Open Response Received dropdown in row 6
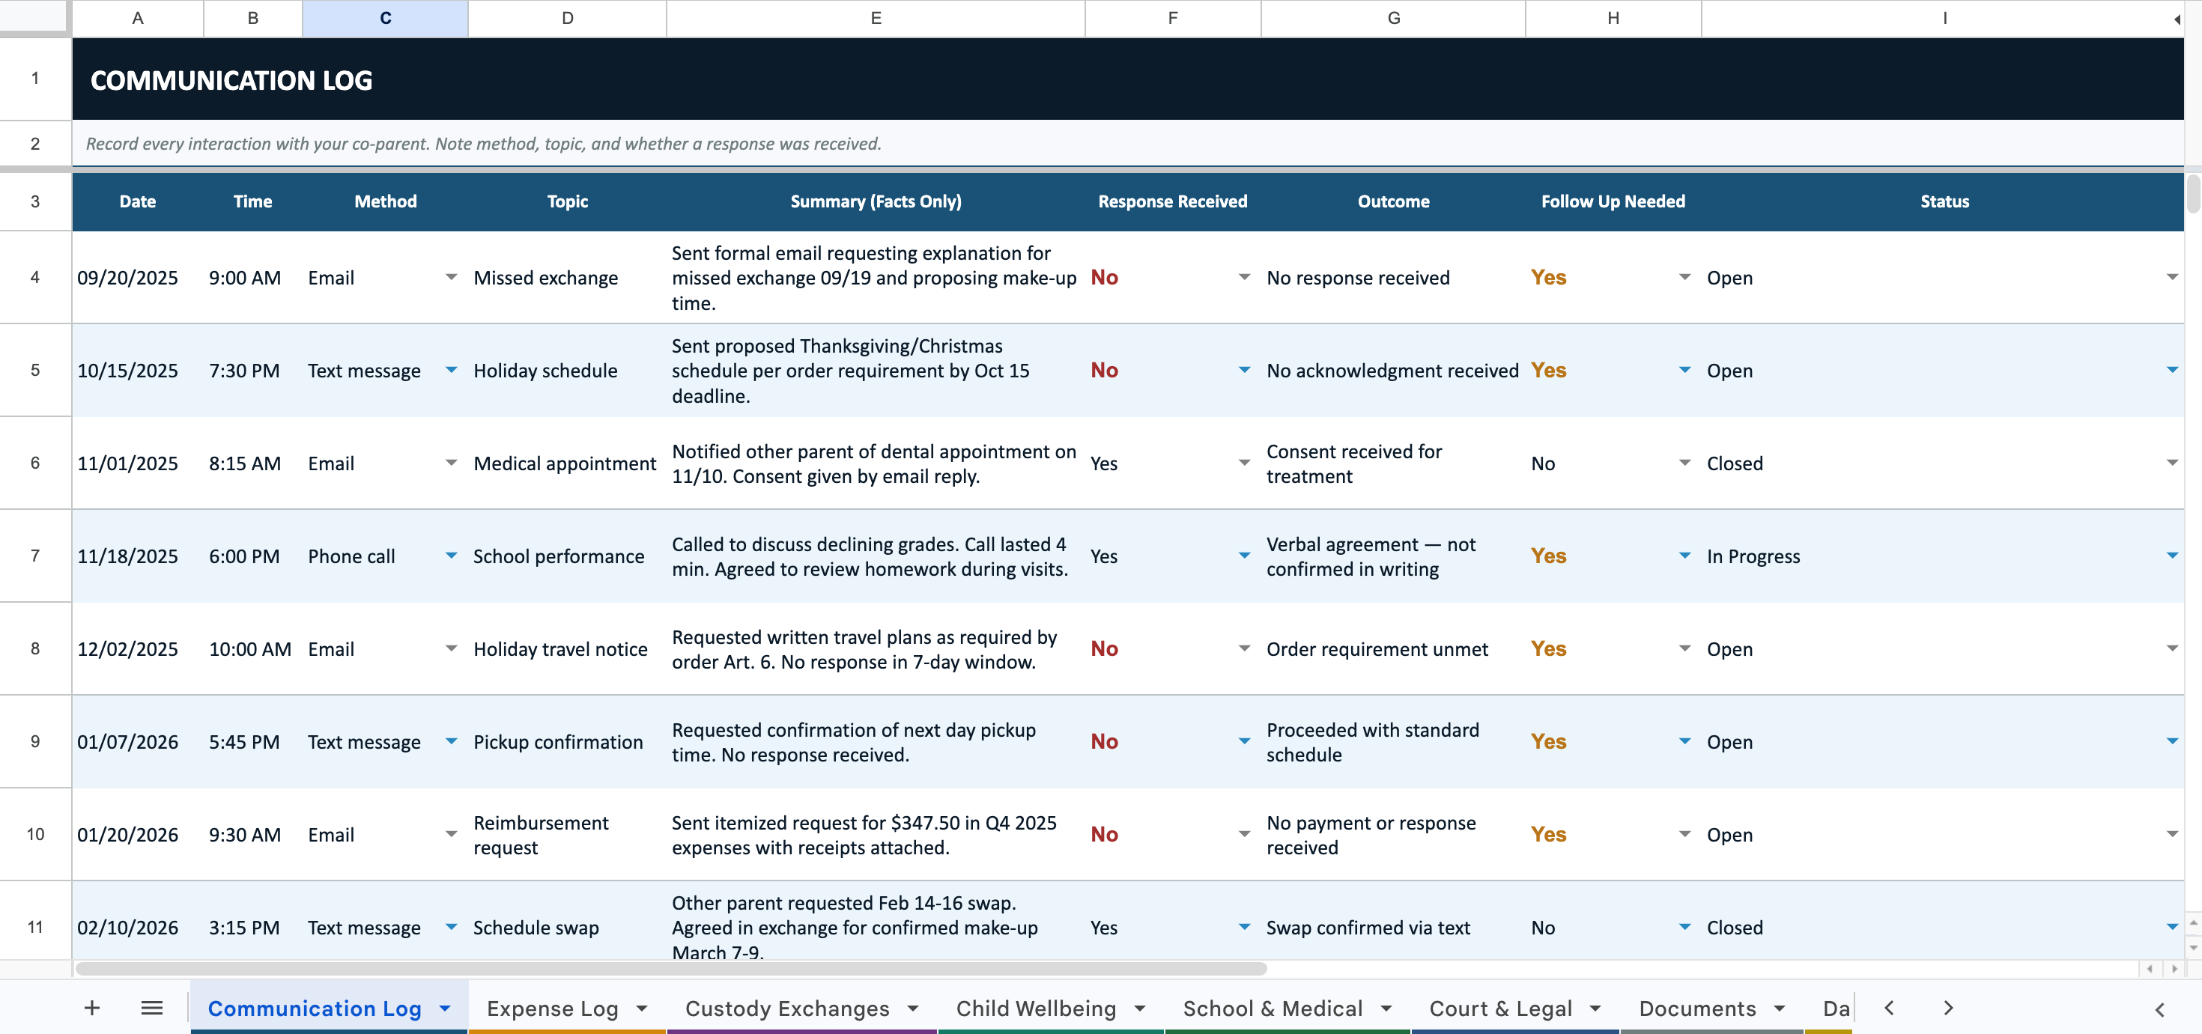The width and height of the screenshot is (2202, 1034). click(1244, 463)
